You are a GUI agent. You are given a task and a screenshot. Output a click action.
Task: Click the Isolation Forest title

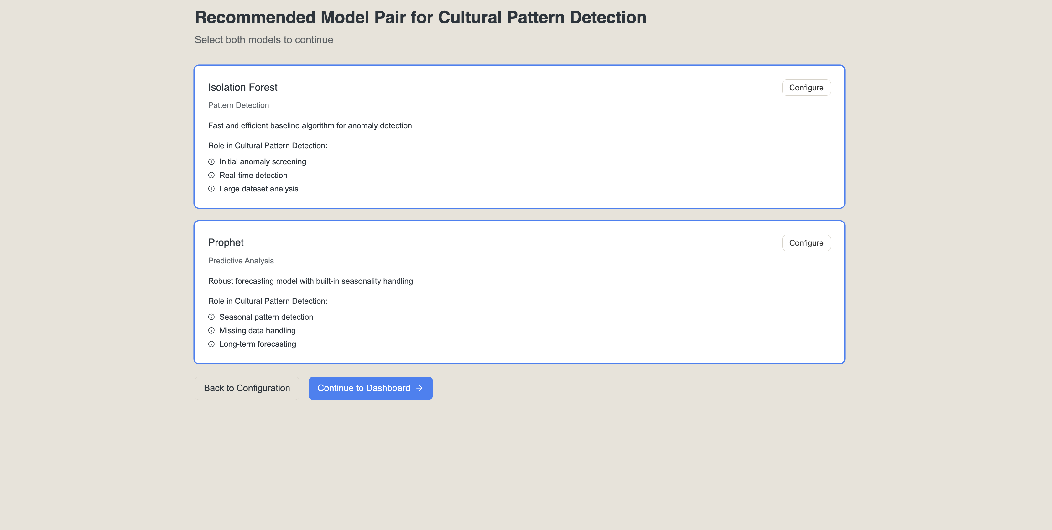click(242, 87)
